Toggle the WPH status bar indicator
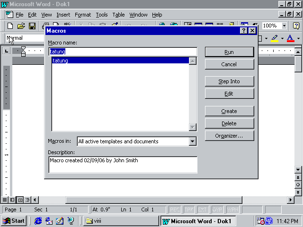The height and width of the screenshot is (227, 303). click(232, 210)
